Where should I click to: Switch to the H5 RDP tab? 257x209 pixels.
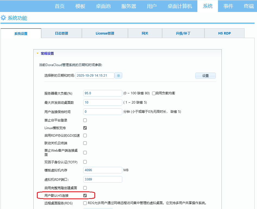[224, 33]
